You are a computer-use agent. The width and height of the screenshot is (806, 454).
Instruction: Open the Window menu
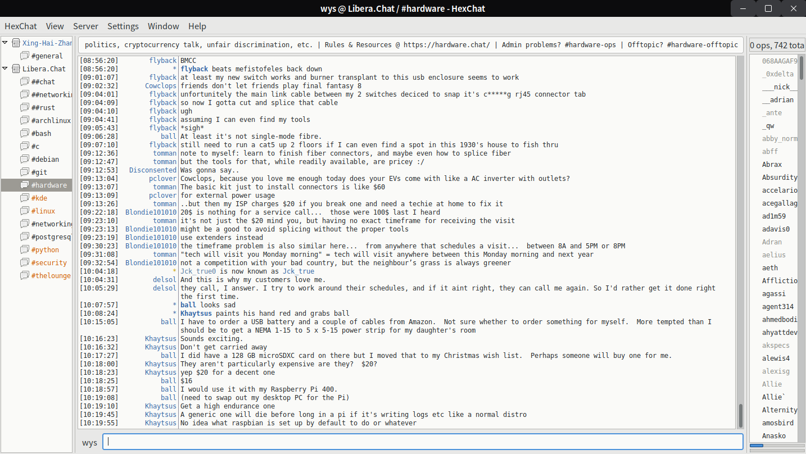tap(164, 26)
